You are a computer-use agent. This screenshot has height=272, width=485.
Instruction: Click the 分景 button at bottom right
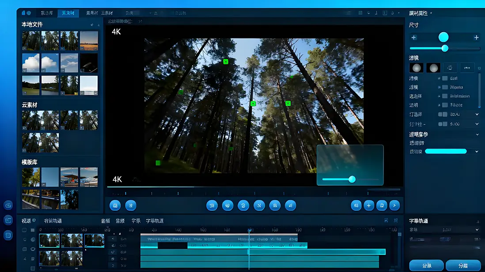(426, 266)
